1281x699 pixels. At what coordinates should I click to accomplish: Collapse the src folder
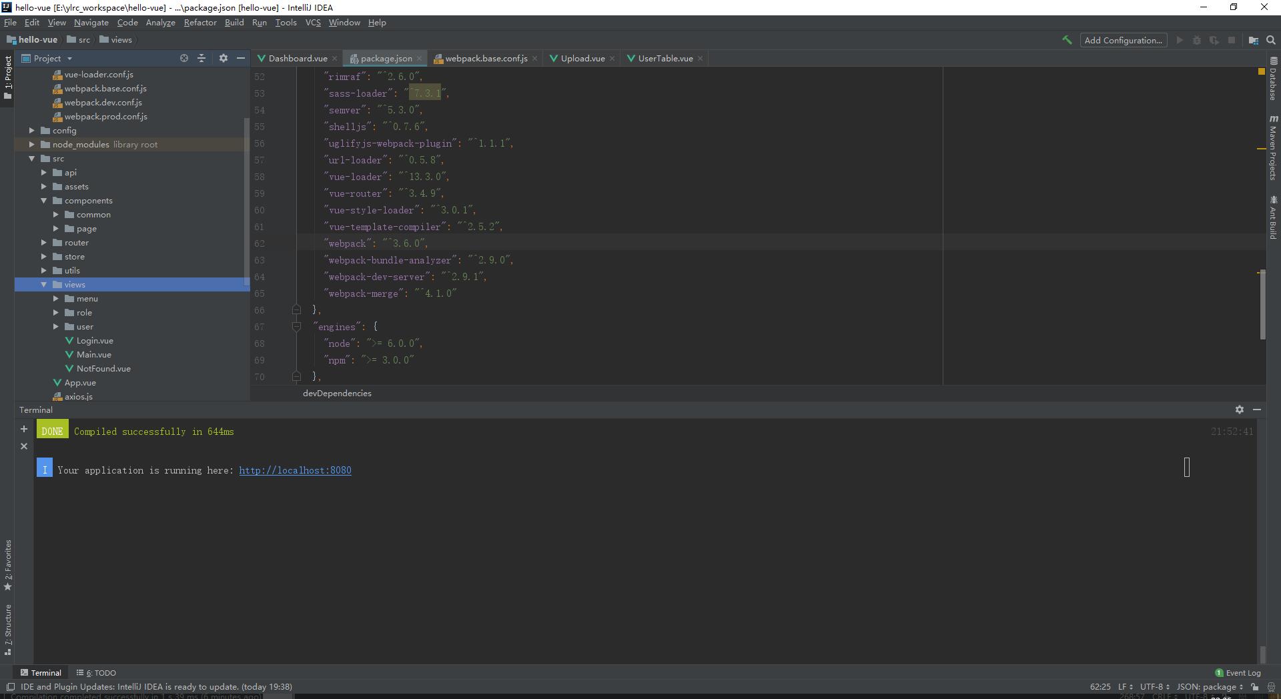[x=31, y=158]
